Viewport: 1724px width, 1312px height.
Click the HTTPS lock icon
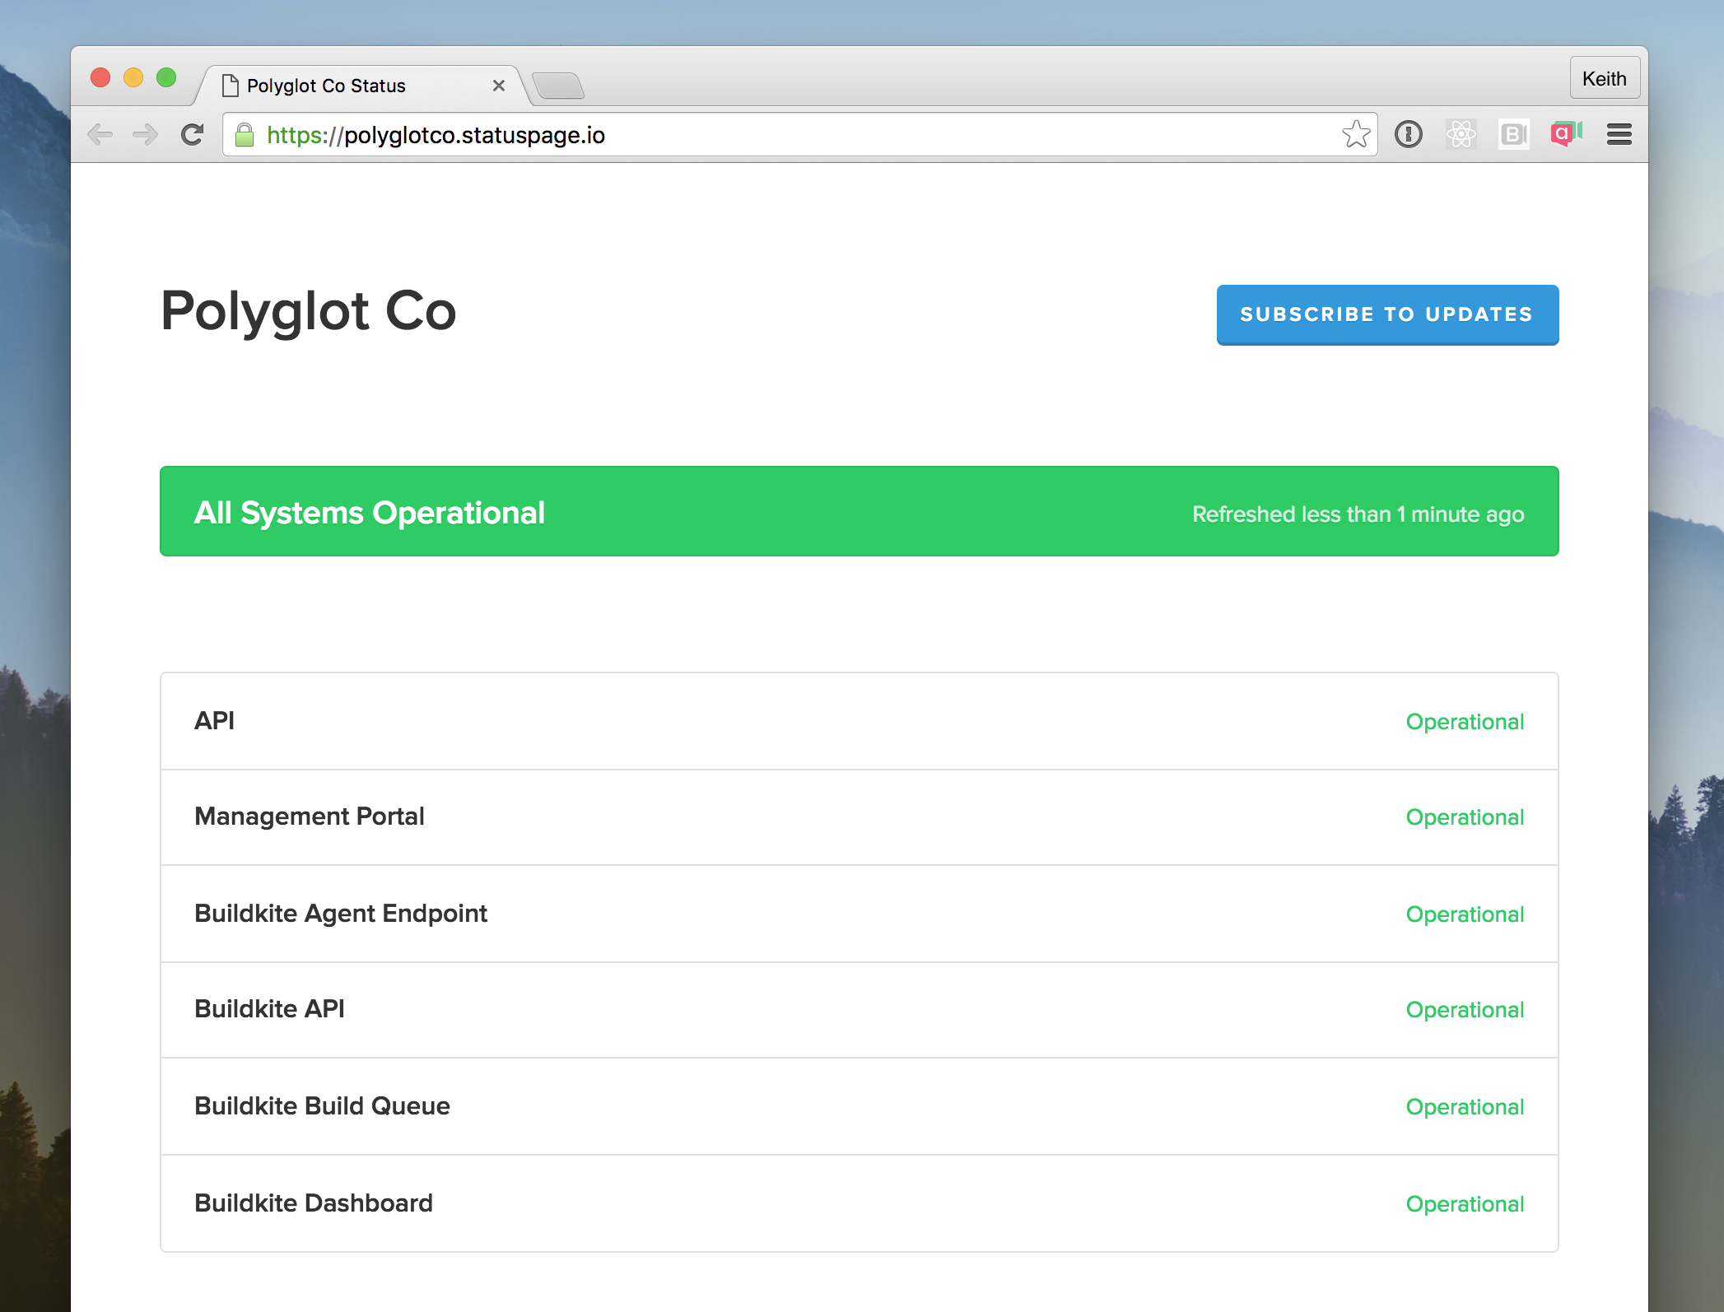click(x=244, y=134)
